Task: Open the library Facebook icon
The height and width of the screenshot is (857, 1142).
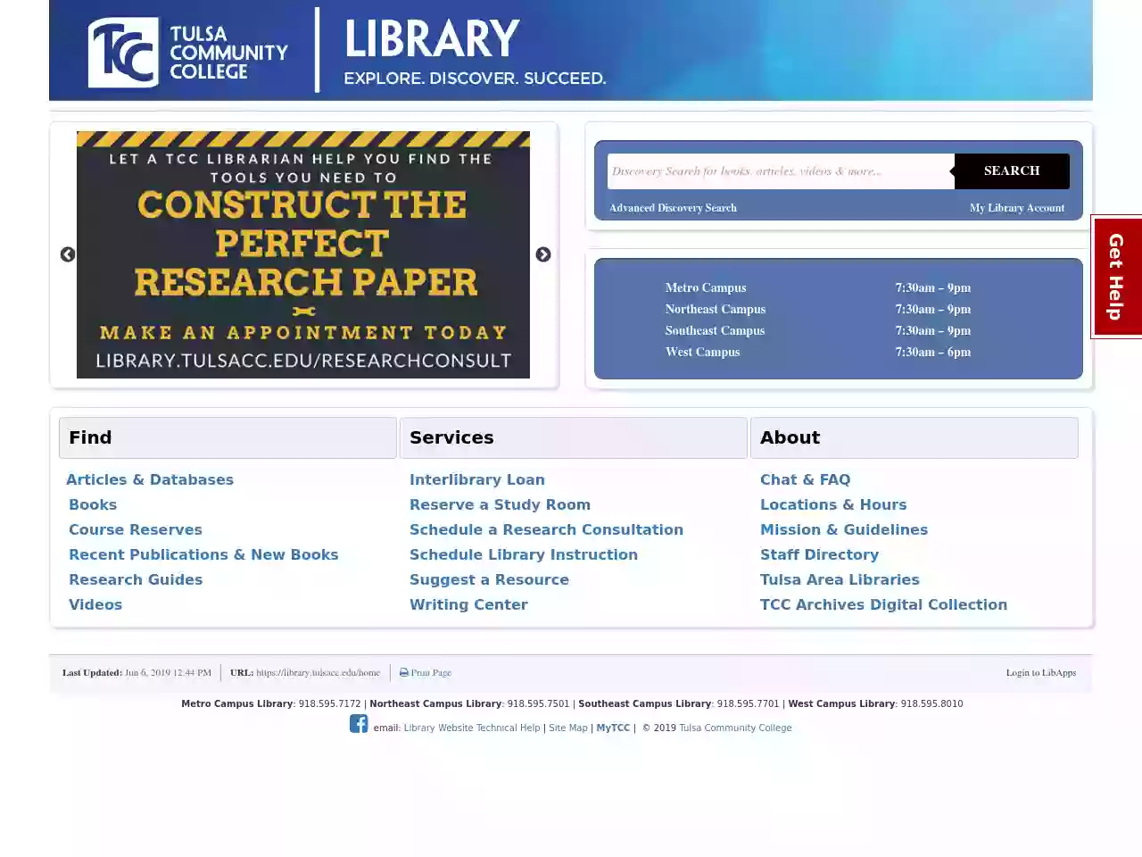Action: pos(359,724)
